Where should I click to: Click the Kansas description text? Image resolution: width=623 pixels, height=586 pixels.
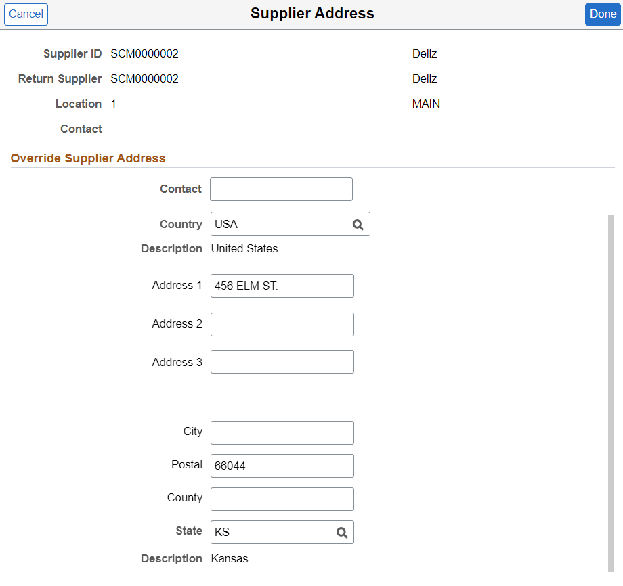[x=229, y=558]
